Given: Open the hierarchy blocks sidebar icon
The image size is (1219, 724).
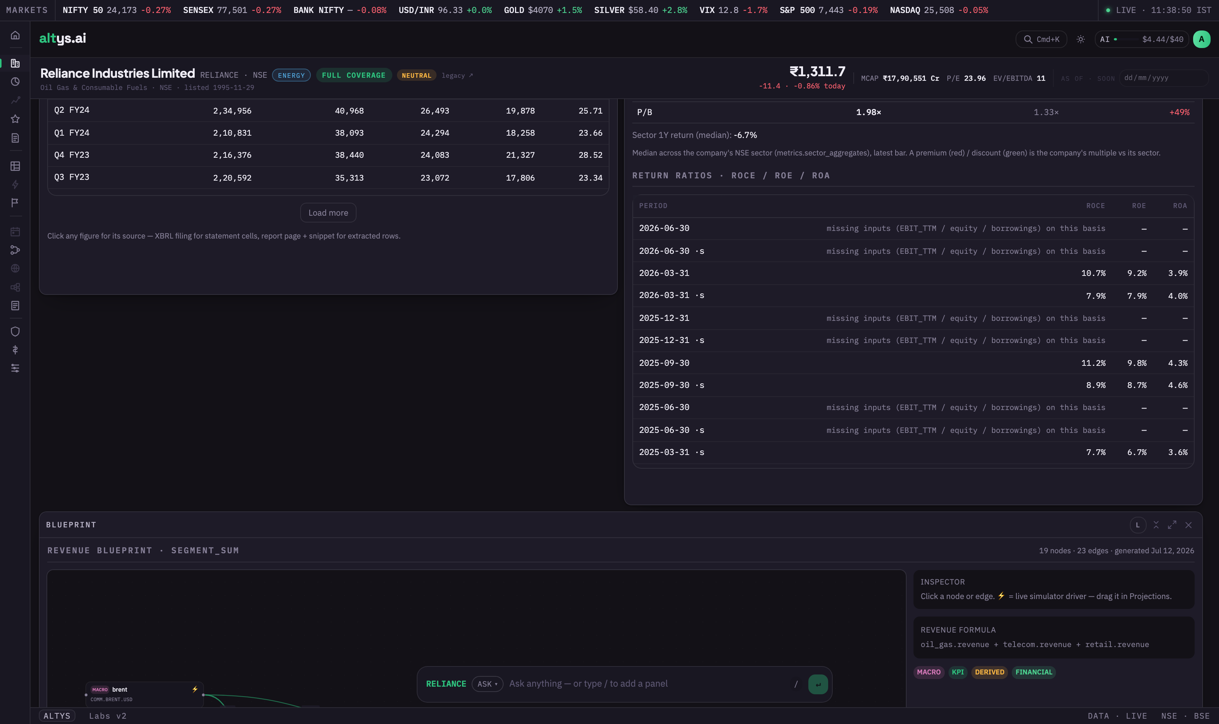Looking at the screenshot, I should pyautogui.click(x=15, y=287).
